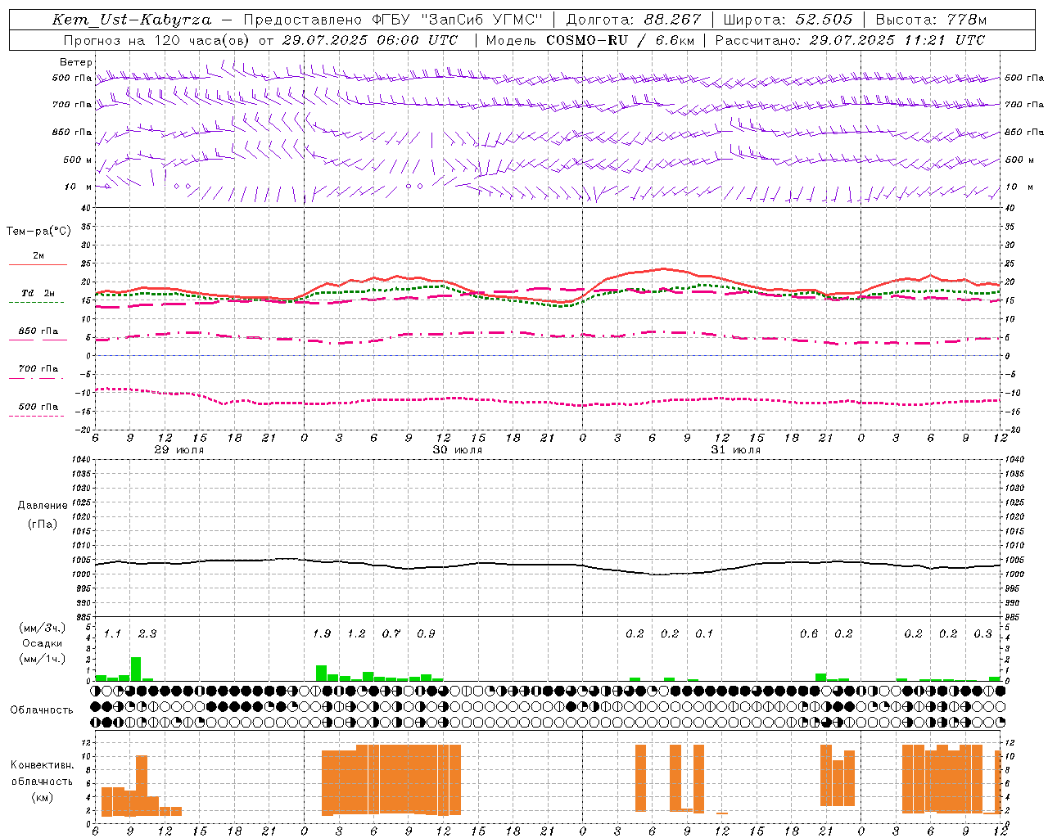Click the tallest green precipitation bar under 2.3

[136, 669]
